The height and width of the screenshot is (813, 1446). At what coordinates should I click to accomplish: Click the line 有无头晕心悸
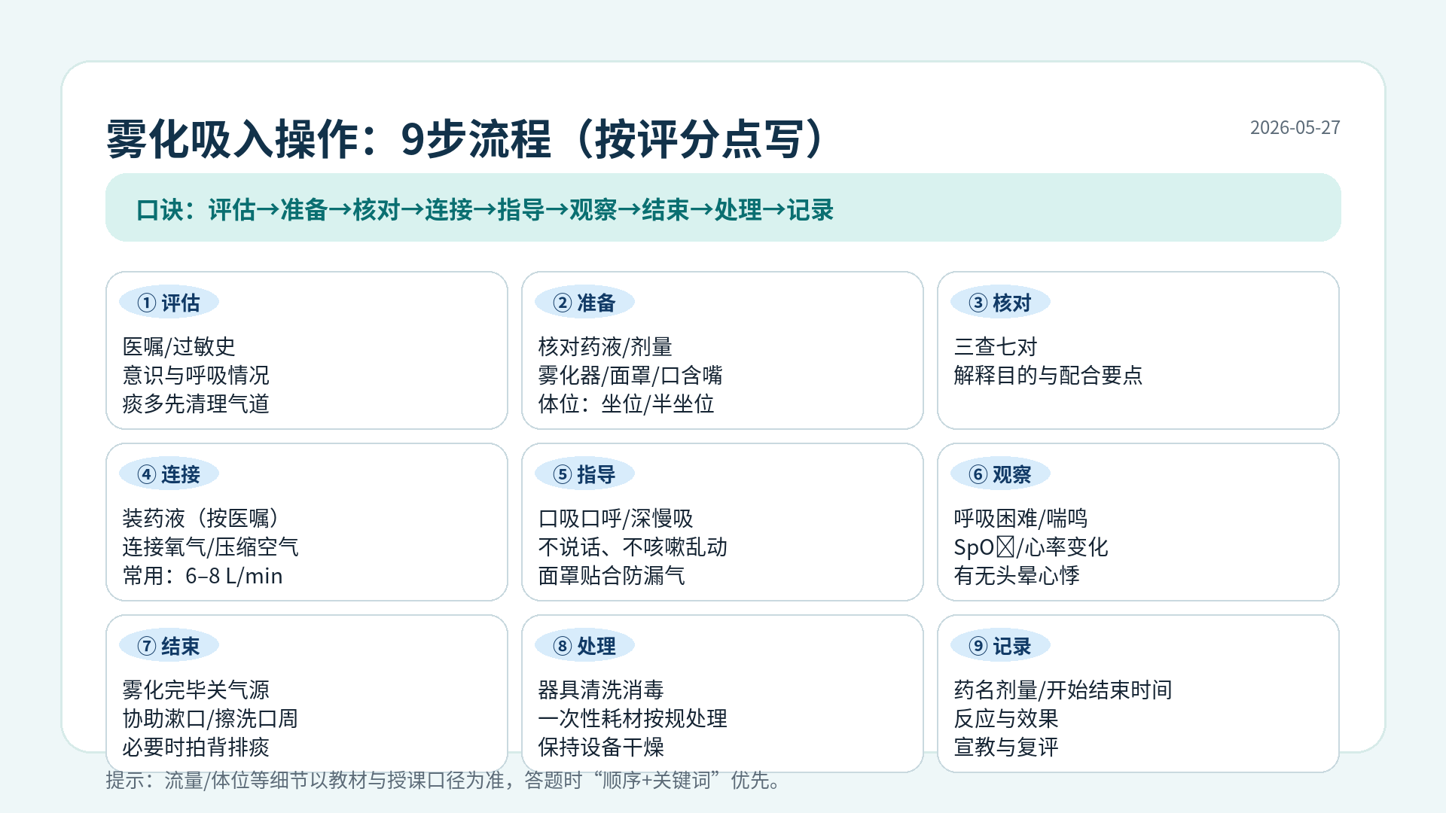1017,575
